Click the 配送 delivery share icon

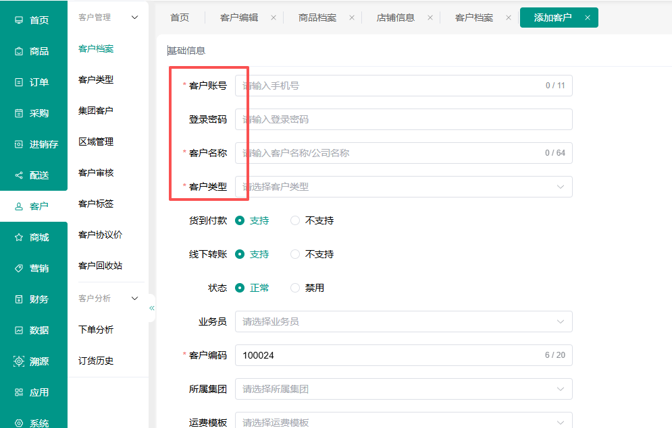click(19, 175)
